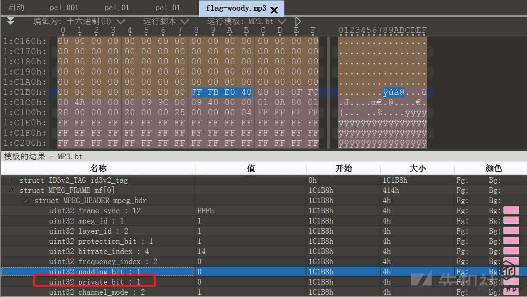Click the 开始 column header
527x297 pixels.
coord(343,168)
